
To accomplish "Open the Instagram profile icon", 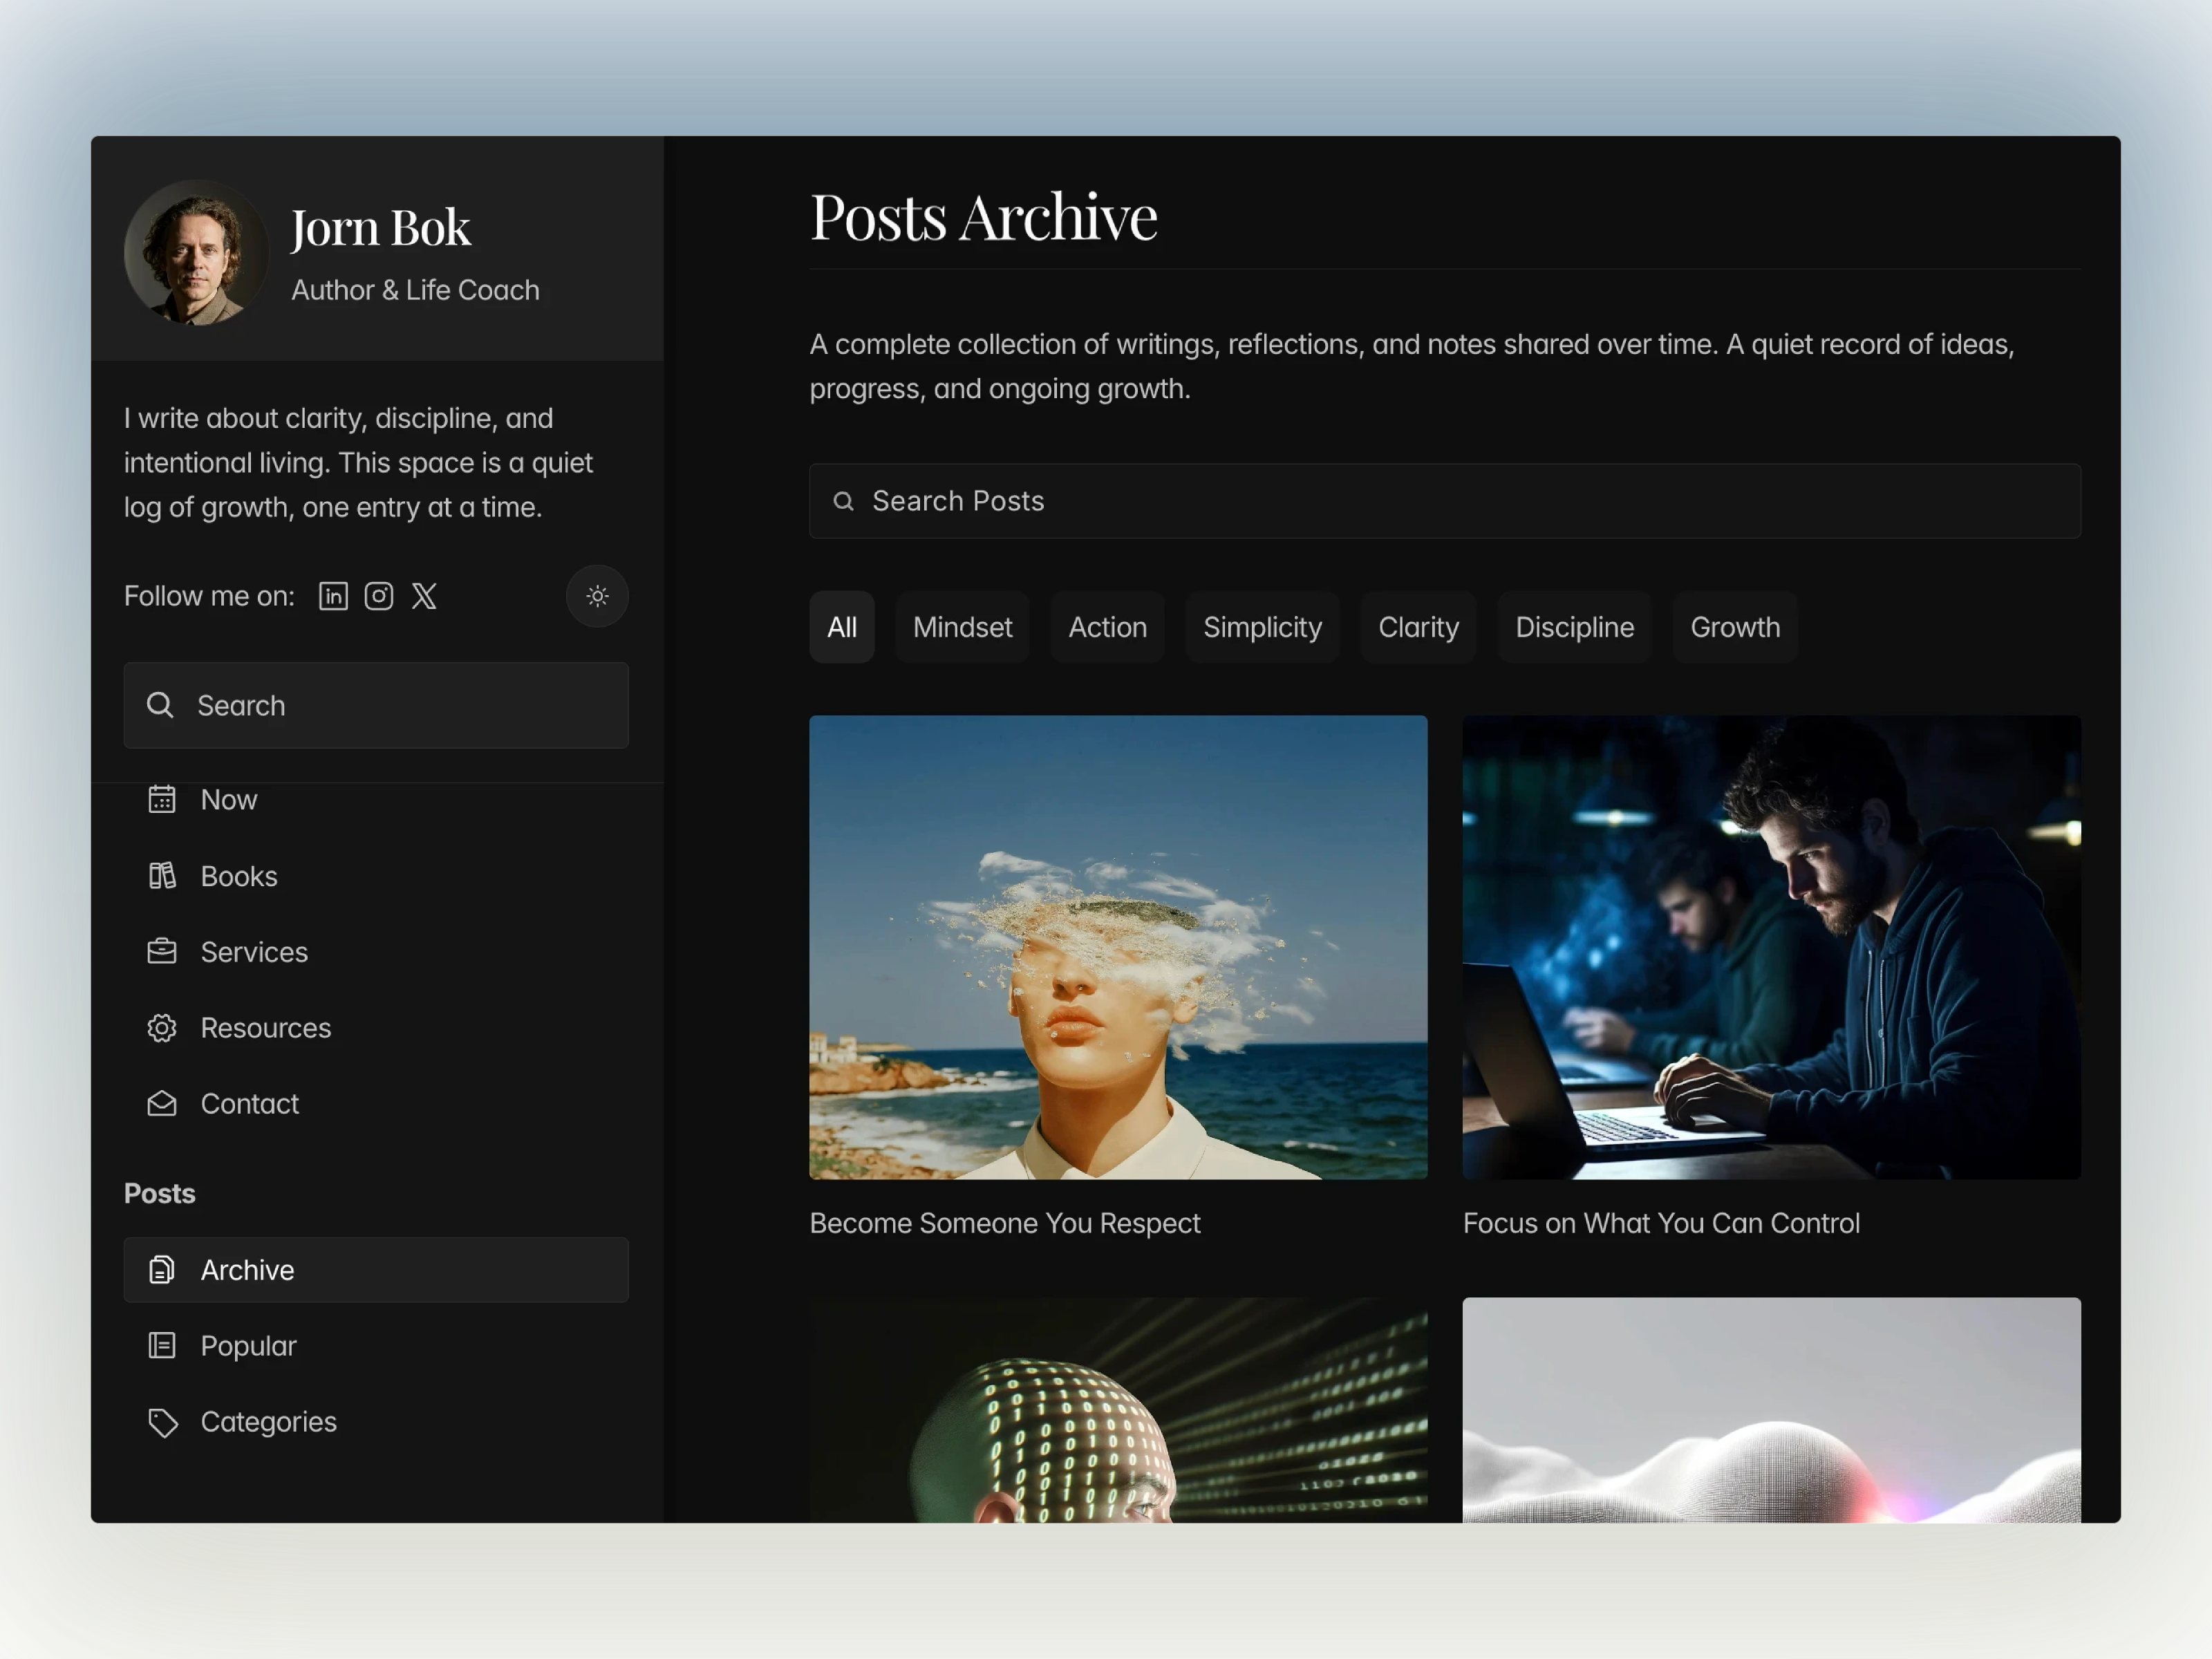I will point(378,596).
